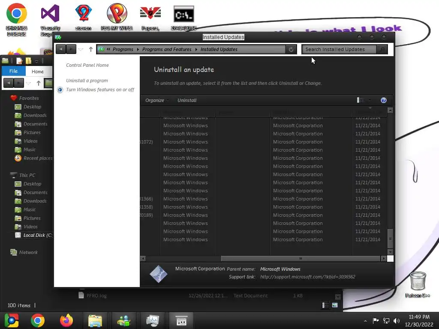This screenshot has width=439, height=329.
Task: Open File Explorer from the taskbar
Action: 95,320
